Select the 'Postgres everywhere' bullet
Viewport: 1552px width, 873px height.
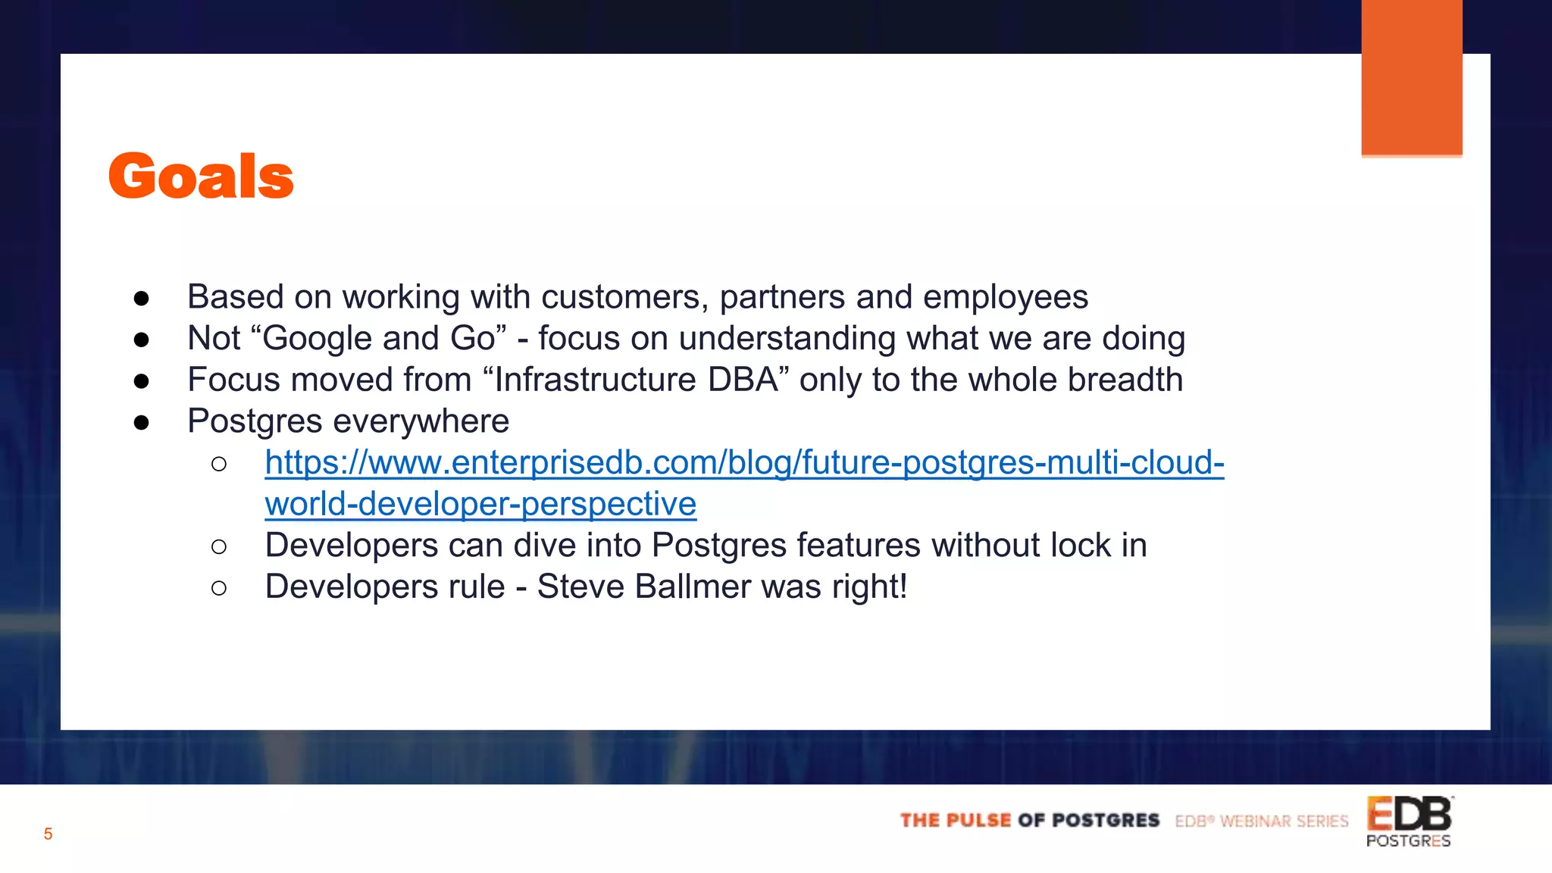coord(348,421)
